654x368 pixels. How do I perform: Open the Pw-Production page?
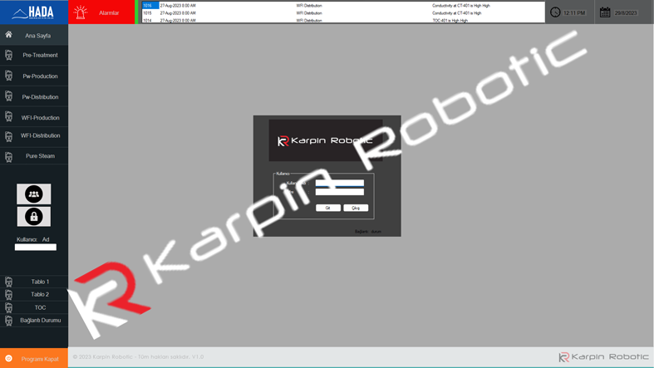pyautogui.click(x=34, y=76)
